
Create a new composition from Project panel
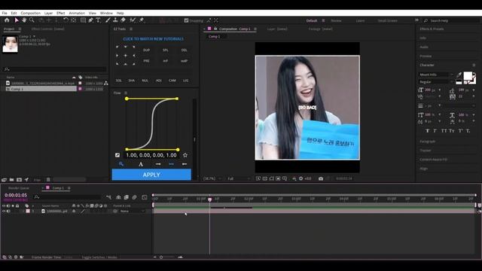19,179
